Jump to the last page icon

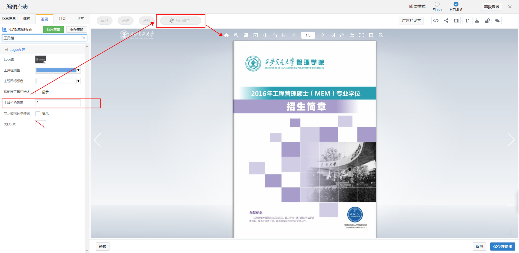click(x=332, y=35)
